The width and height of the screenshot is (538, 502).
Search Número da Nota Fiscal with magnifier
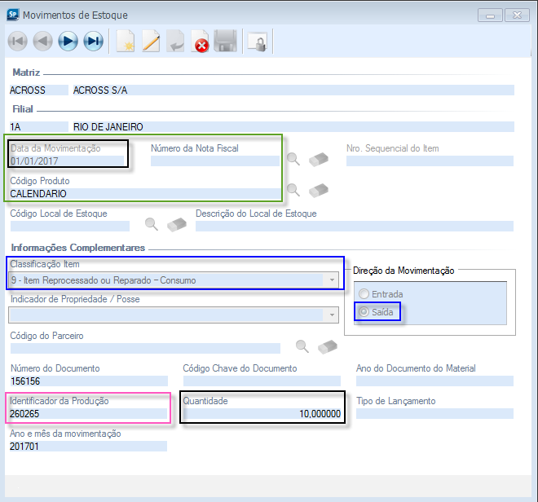293,159
